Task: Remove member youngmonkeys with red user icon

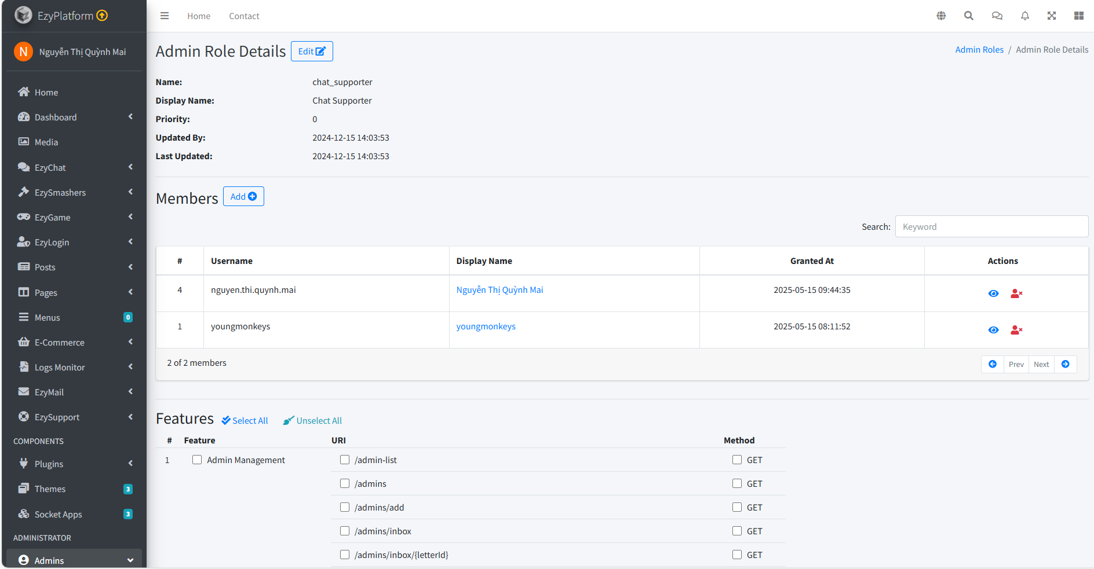Action: point(1016,330)
